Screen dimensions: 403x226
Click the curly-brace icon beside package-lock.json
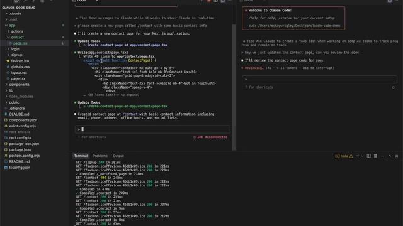[x=6, y=144]
